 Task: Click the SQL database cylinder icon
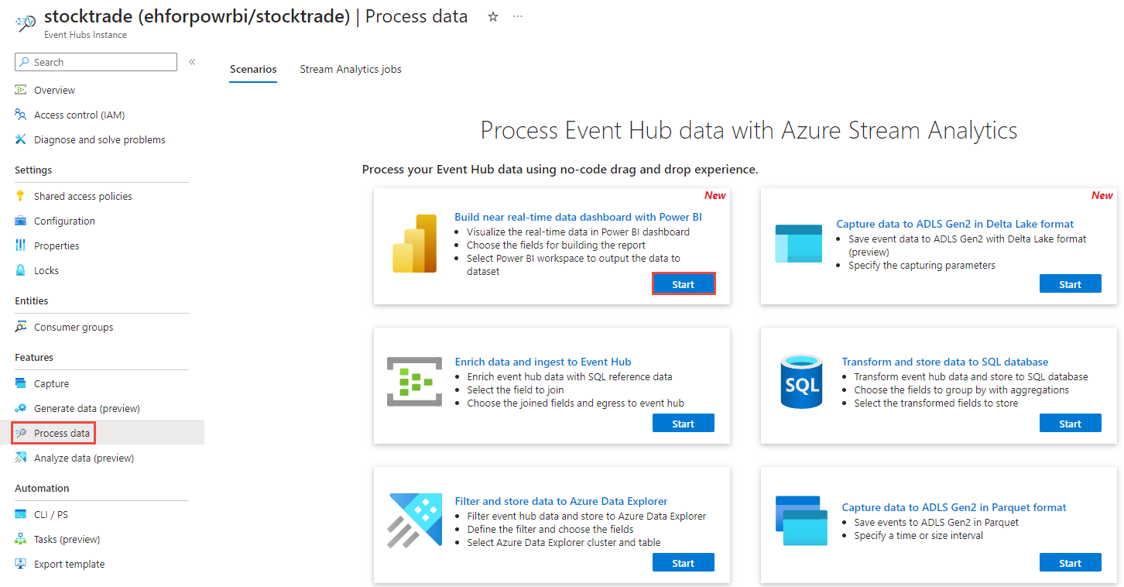click(802, 383)
